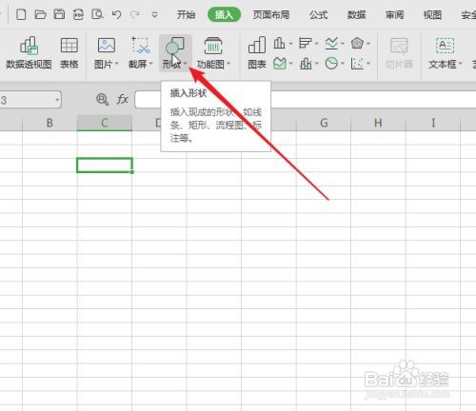Viewport: 476px width, 411px height.
Task: Create a new blank document
Action: pyautogui.click(x=21, y=14)
